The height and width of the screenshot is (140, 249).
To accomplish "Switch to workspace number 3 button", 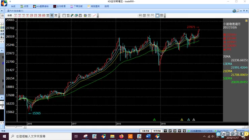I will coord(175,131).
